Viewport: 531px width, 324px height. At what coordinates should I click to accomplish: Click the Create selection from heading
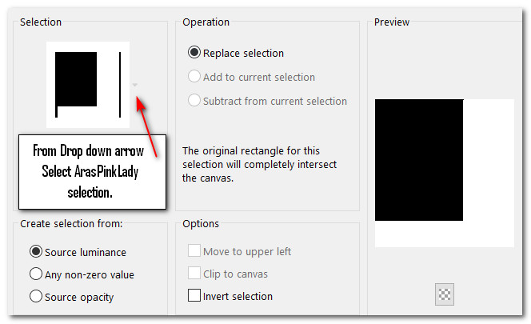(x=71, y=224)
